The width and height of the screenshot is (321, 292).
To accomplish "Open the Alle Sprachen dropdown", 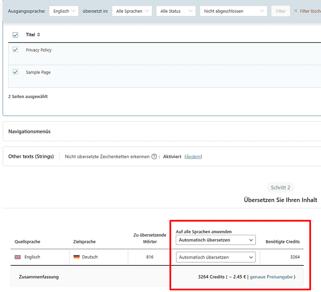I will (x=132, y=11).
